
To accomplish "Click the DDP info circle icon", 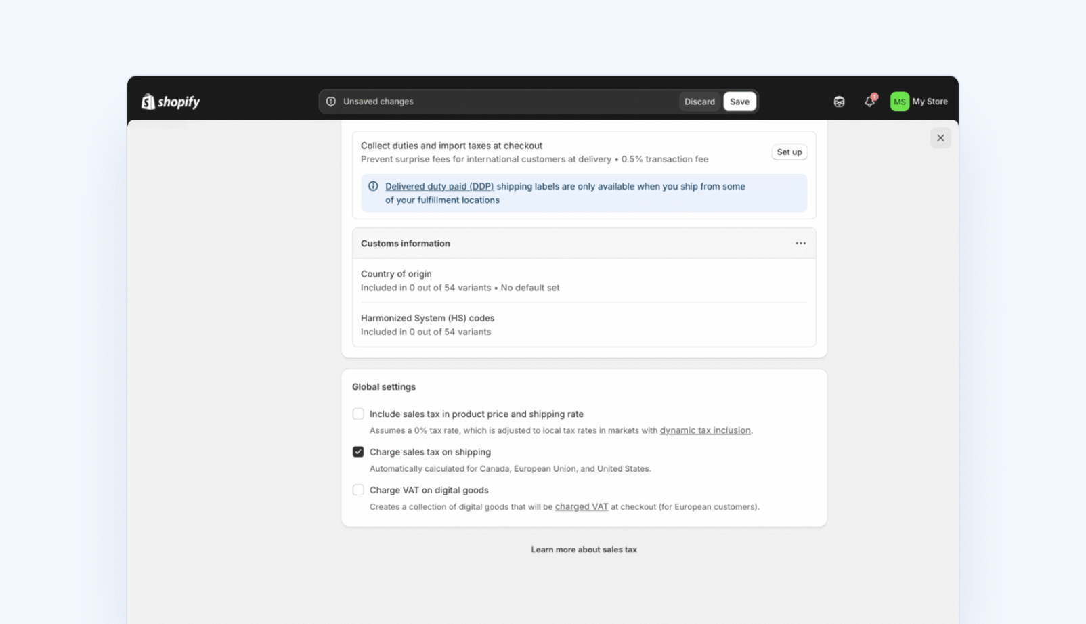I will click(x=373, y=186).
